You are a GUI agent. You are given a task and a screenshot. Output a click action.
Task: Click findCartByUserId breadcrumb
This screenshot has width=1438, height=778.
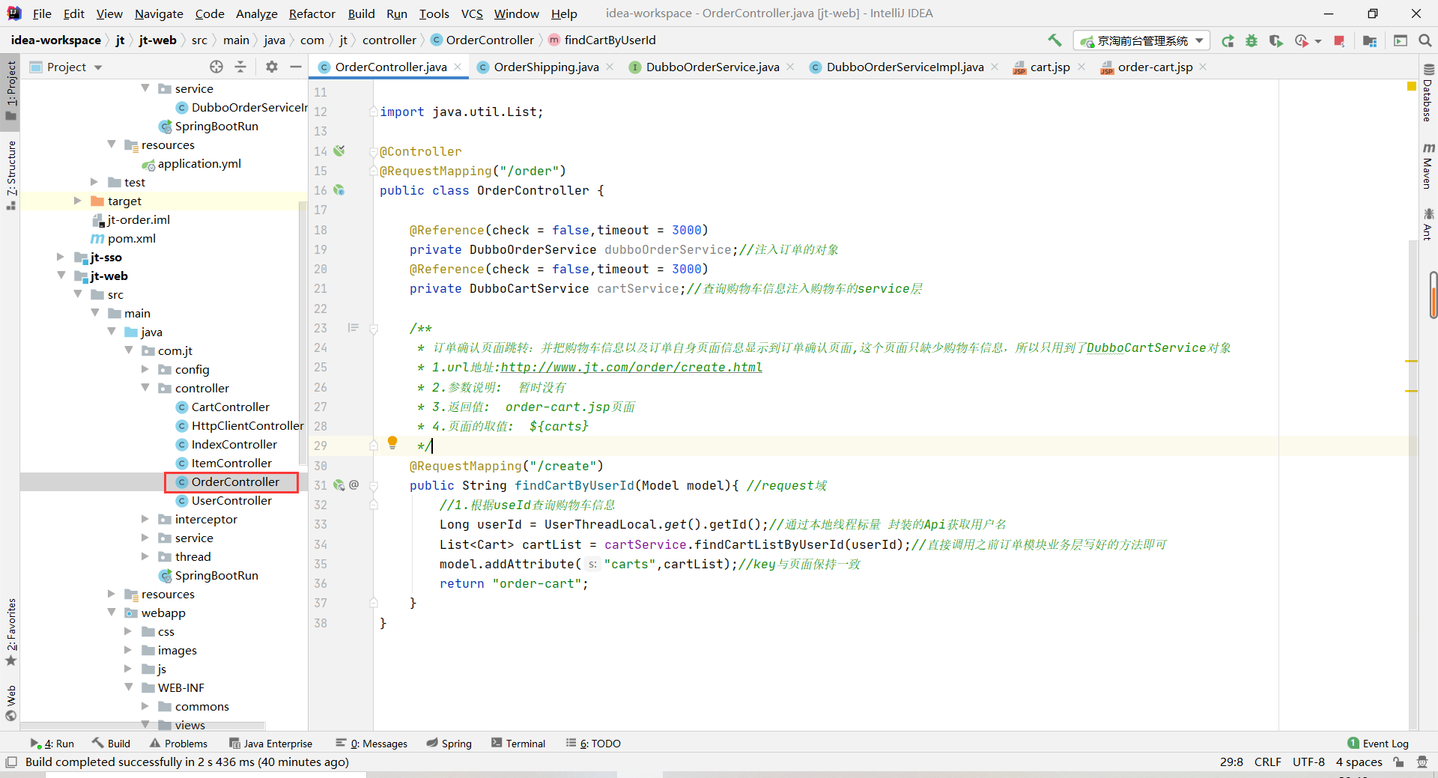[x=602, y=40]
